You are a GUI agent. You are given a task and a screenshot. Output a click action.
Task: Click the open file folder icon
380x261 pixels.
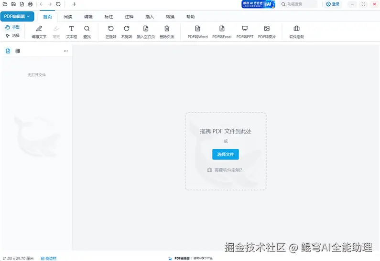click(x=5, y=4)
